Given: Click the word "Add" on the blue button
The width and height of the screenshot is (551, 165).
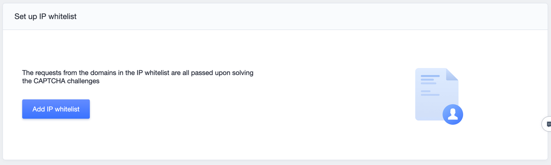Looking at the screenshot, I should pos(39,109).
